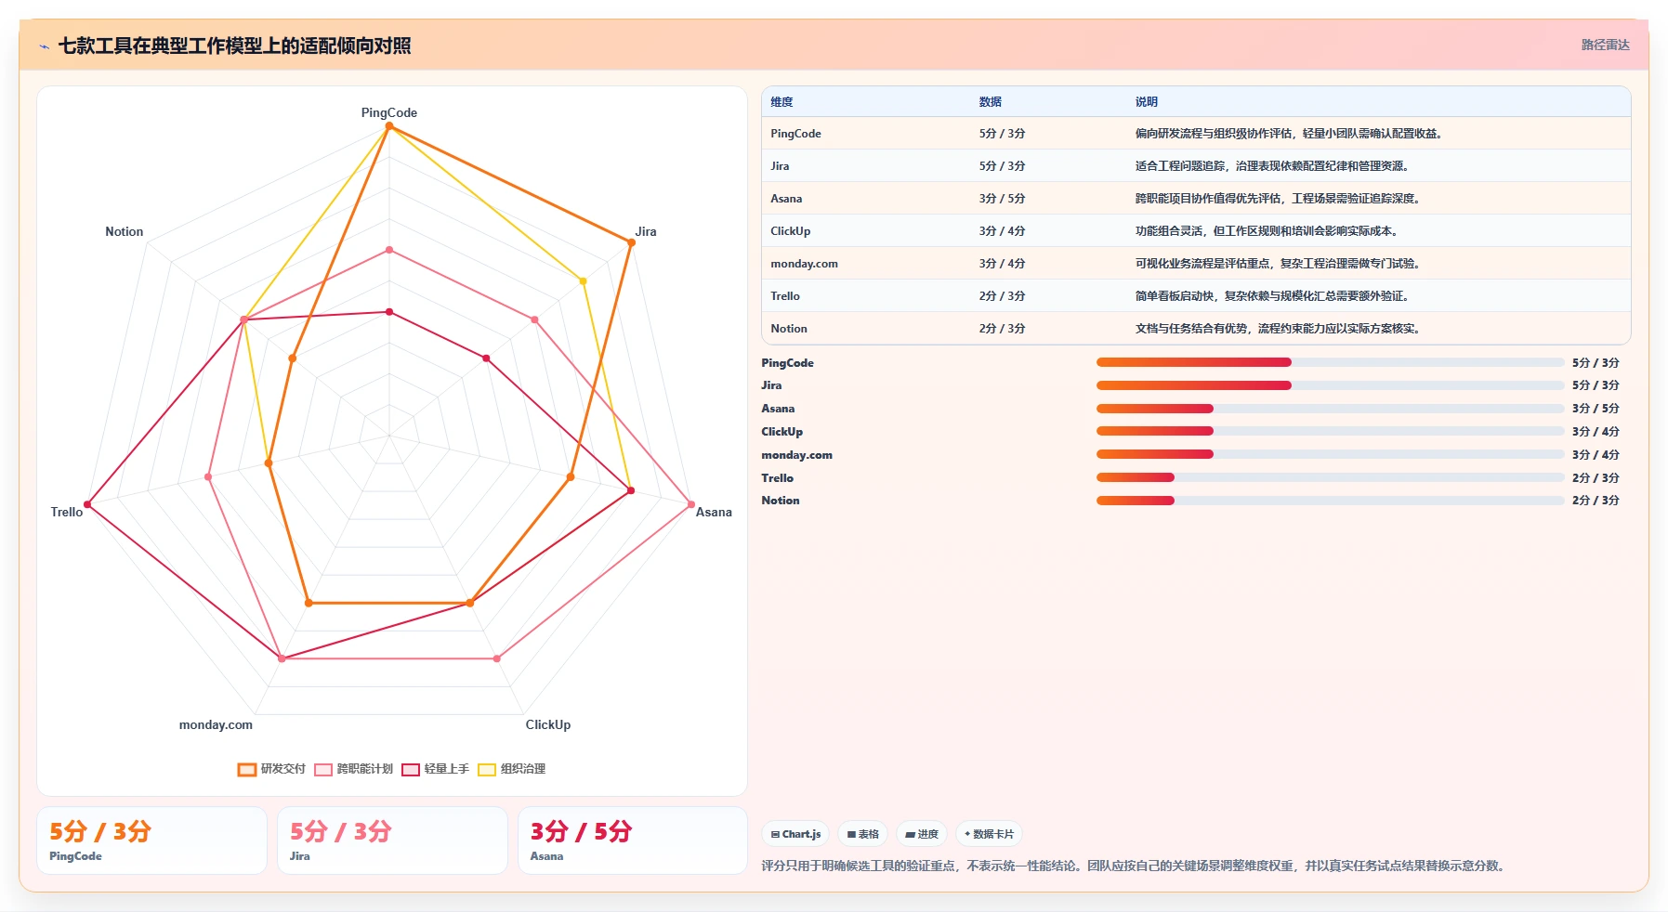Click the Trello progress bar
Viewport: 1668px width, 912px height.
pos(1331,477)
